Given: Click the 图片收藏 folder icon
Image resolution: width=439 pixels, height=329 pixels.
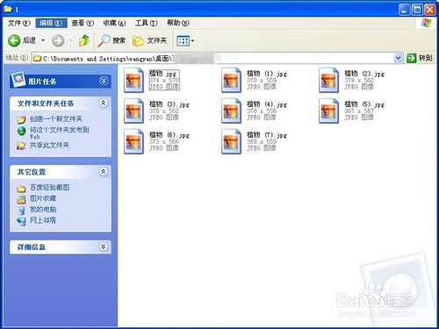Looking at the screenshot, I should (x=21, y=199).
